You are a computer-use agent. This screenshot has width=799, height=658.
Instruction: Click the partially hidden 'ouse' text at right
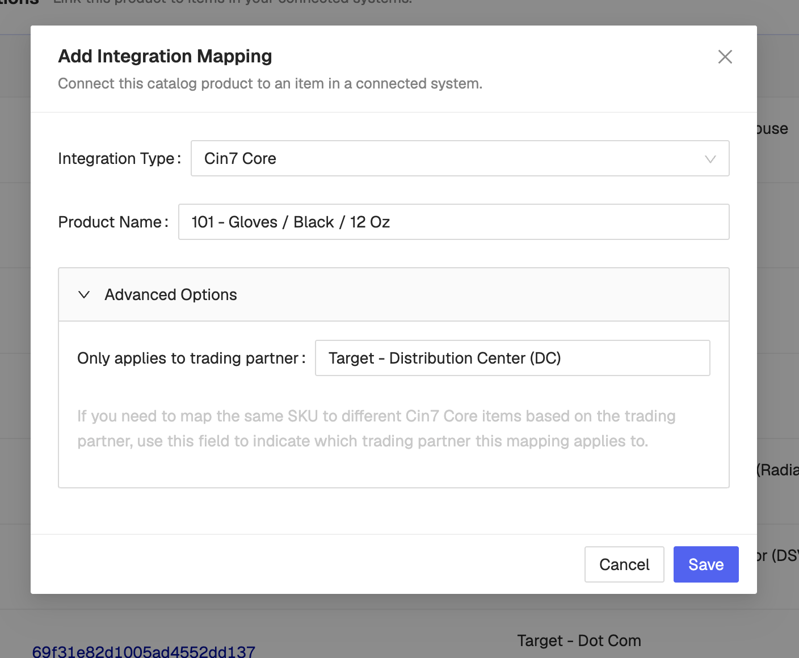[772, 129]
